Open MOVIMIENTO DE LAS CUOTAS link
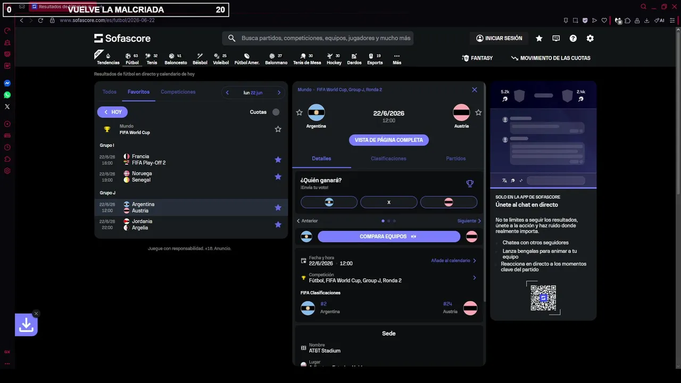The image size is (681, 383). (x=551, y=58)
